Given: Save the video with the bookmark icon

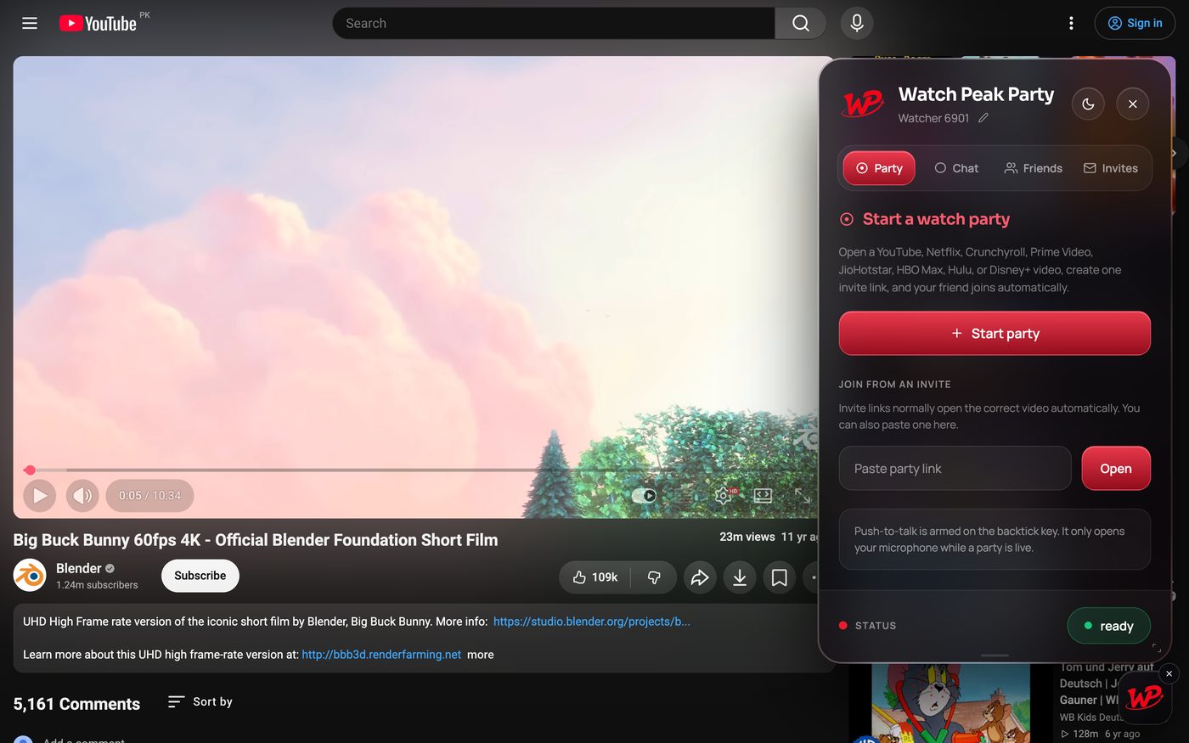Looking at the screenshot, I should tap(779, 577).
